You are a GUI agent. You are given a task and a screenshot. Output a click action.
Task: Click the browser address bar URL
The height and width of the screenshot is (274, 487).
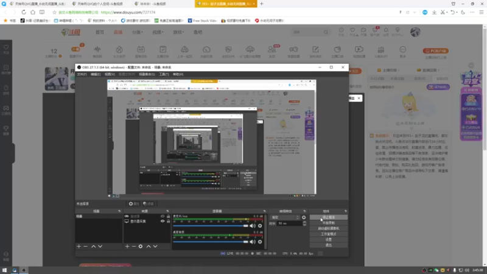(128, 12)
